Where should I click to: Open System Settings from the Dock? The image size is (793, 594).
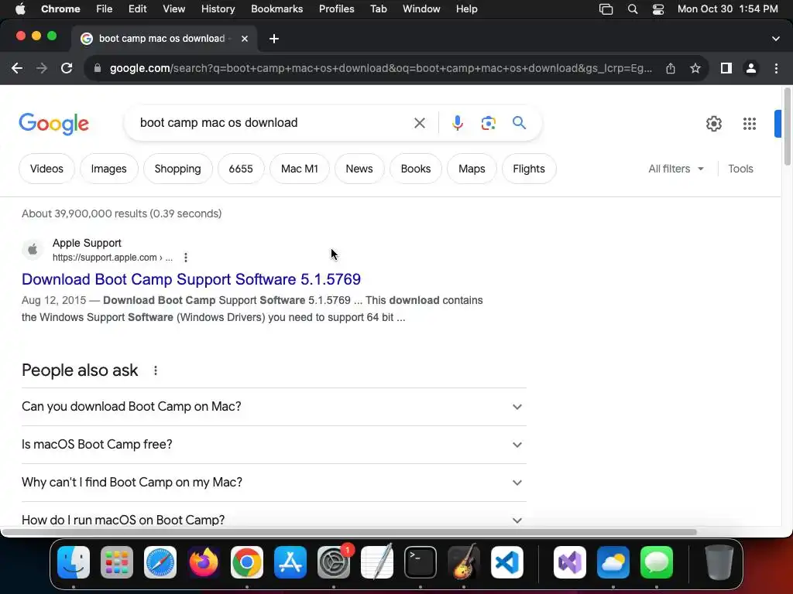tap(334, 562)
